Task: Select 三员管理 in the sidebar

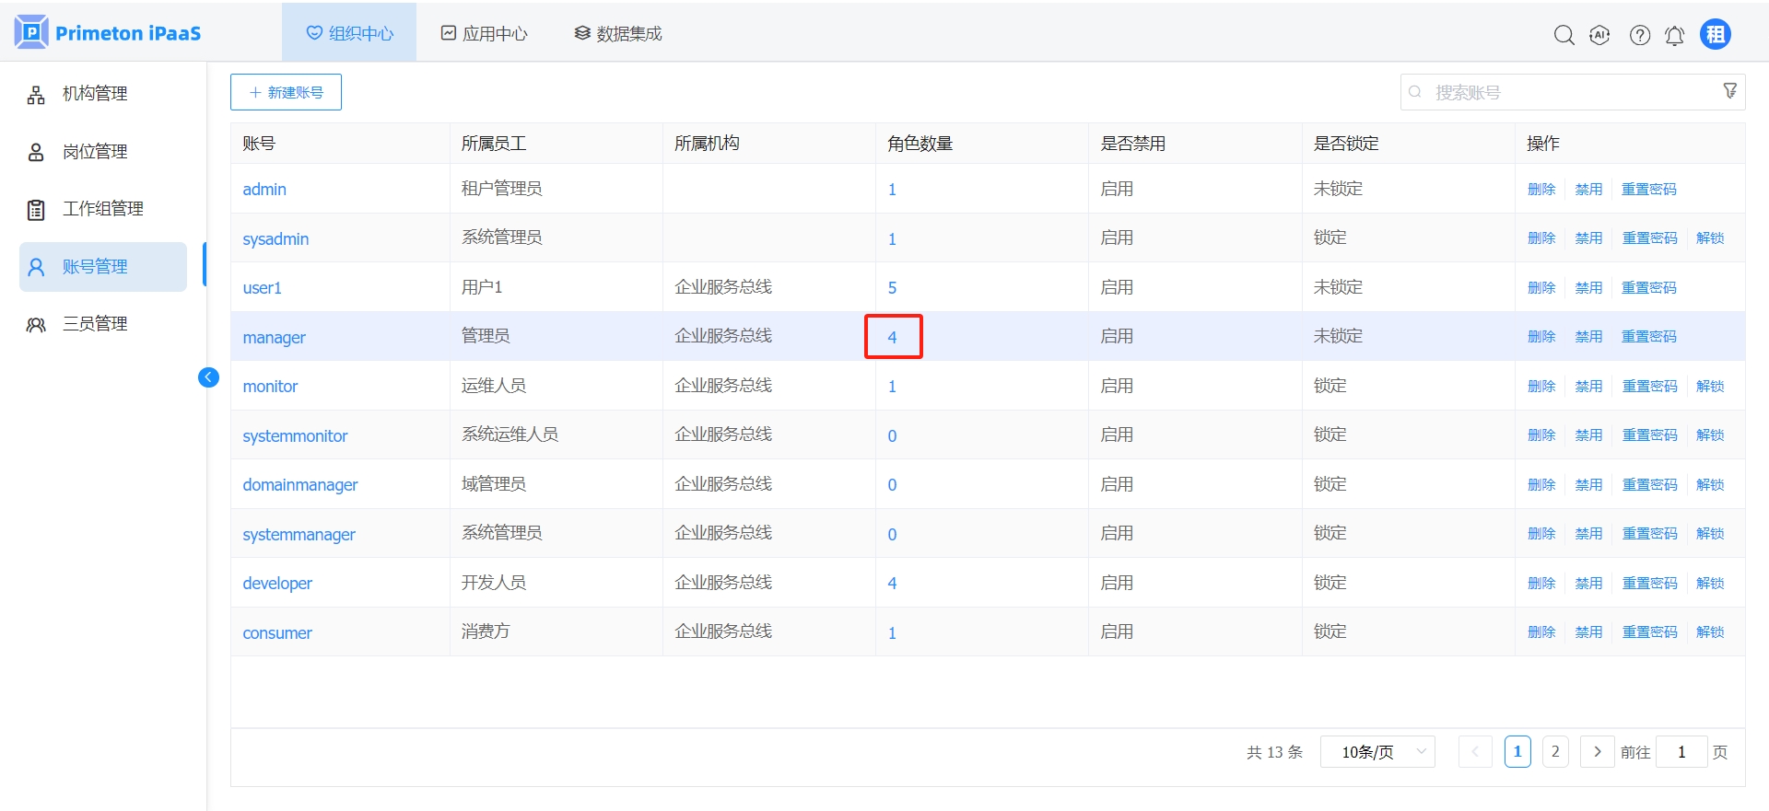Action: coord(95,324)
